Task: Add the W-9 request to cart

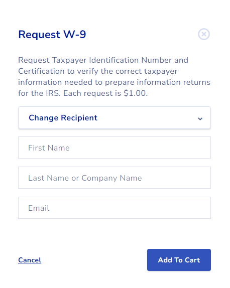Action: [179, 260]
